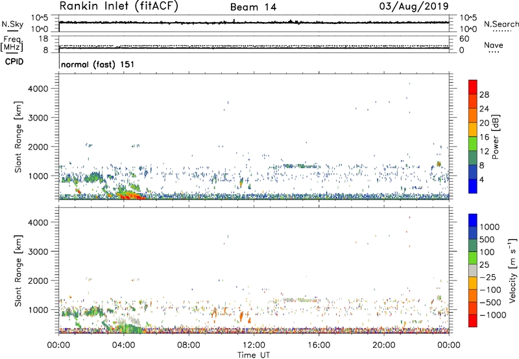Click the '500' velocity colorbar tick

(487, 239)
